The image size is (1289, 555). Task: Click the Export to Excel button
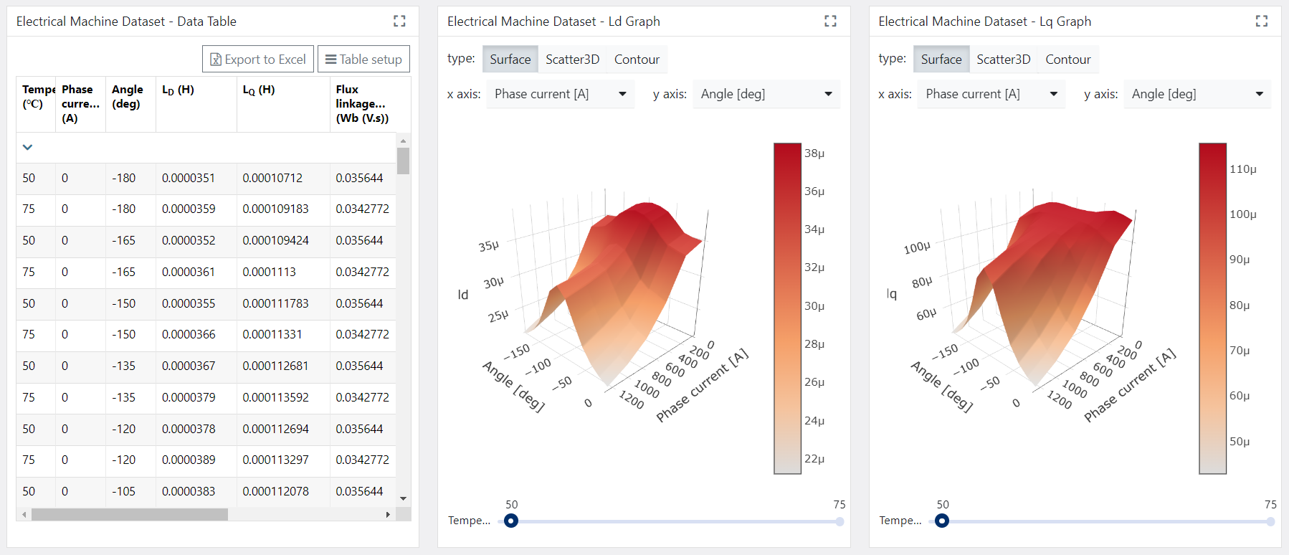pyautogui.click(x=258, y=60)
